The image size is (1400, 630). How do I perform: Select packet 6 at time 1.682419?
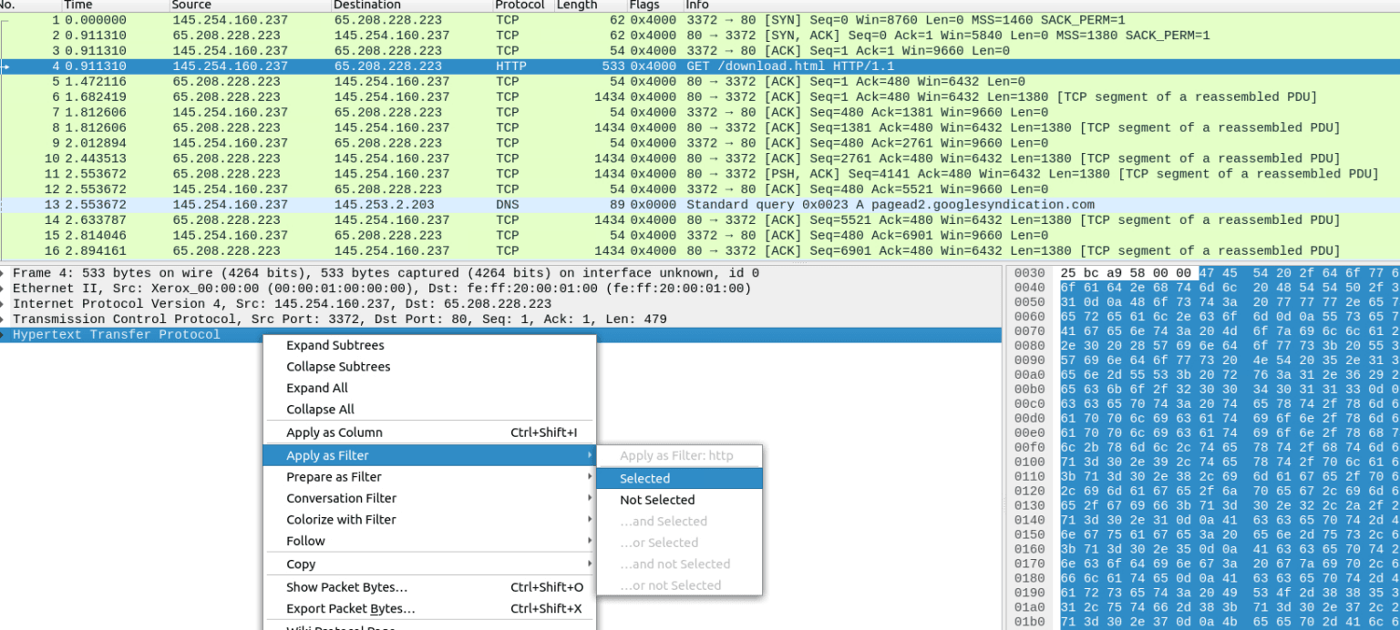(x=700, y=97)
